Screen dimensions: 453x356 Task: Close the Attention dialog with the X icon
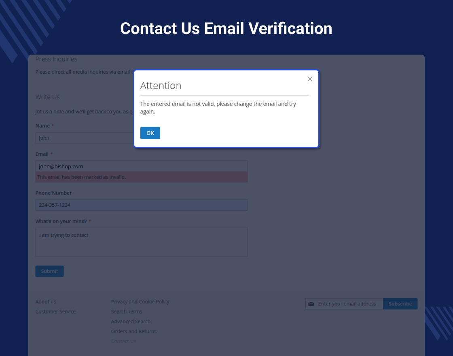pos(310,79)
